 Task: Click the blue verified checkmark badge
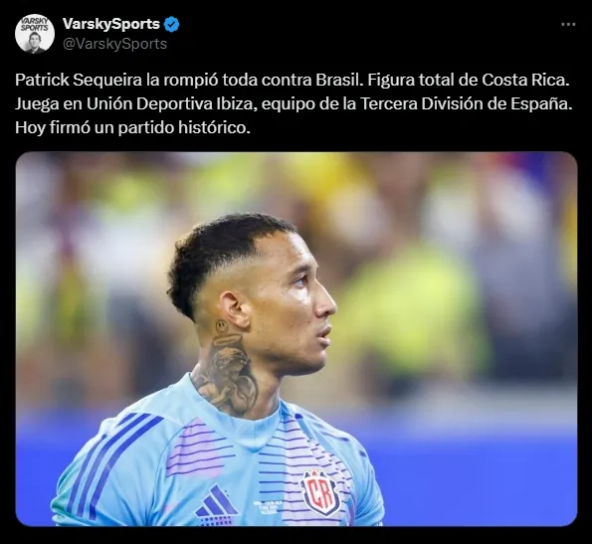tap(172, 25)
